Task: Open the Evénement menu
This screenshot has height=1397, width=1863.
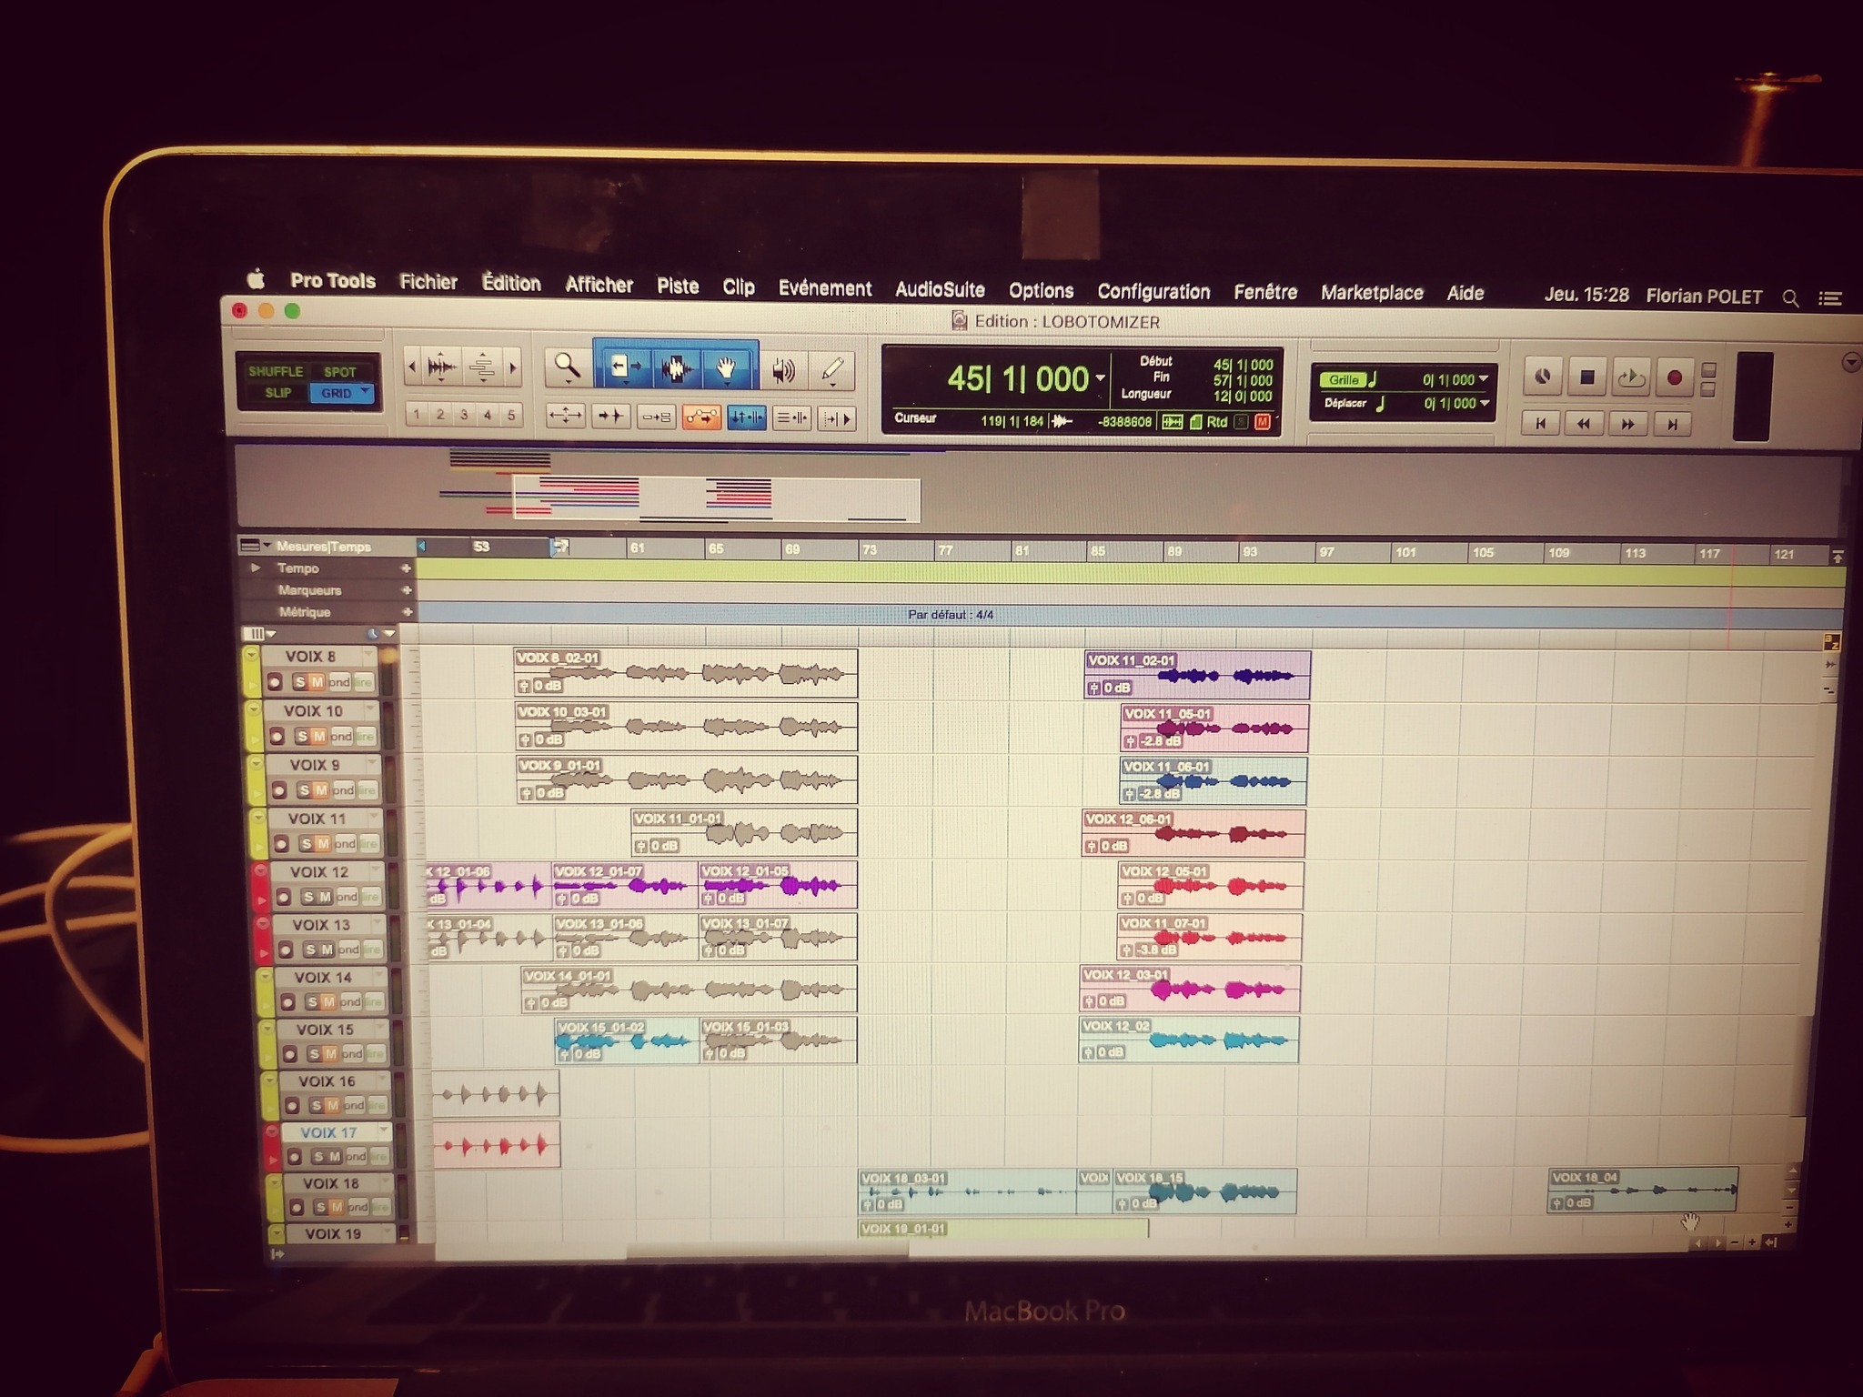Action: click(825, 288)
